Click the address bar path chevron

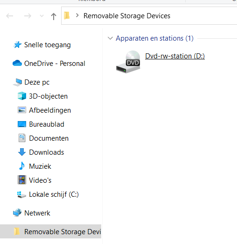pos(77,15)
